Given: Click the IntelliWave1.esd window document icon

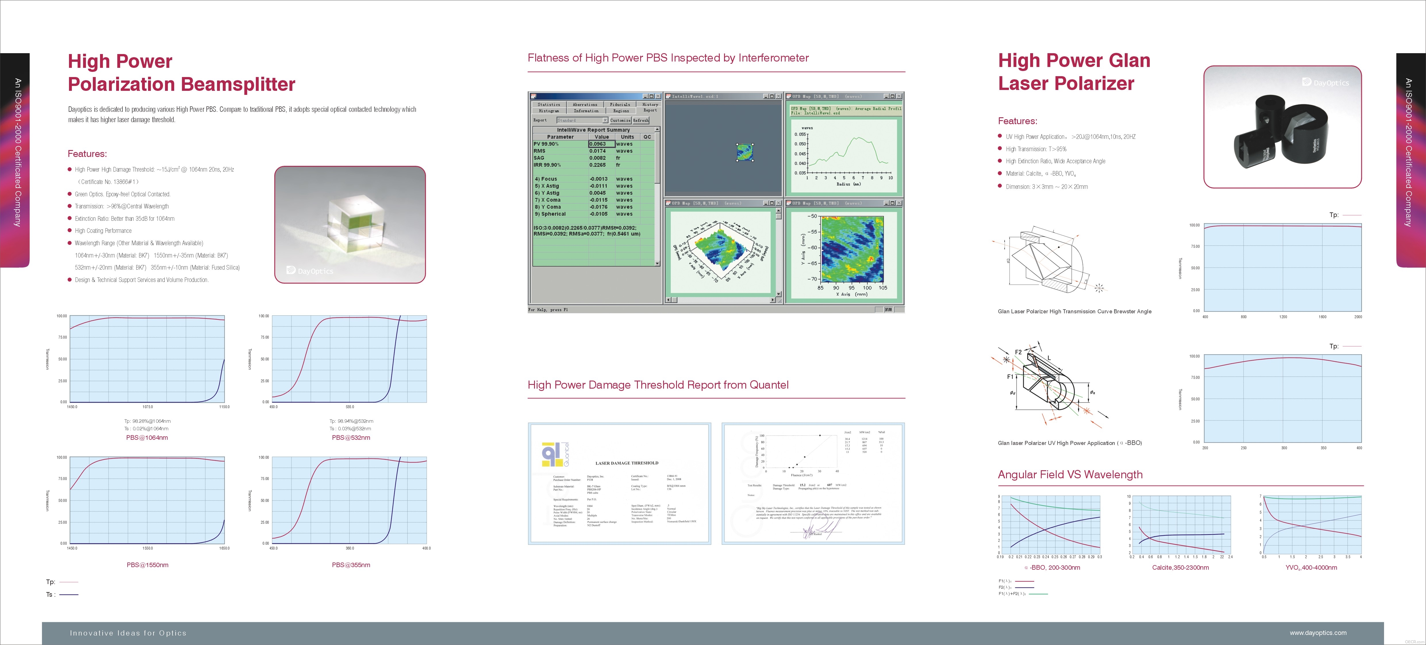Looking at the screenshot, I should [668, 96].
